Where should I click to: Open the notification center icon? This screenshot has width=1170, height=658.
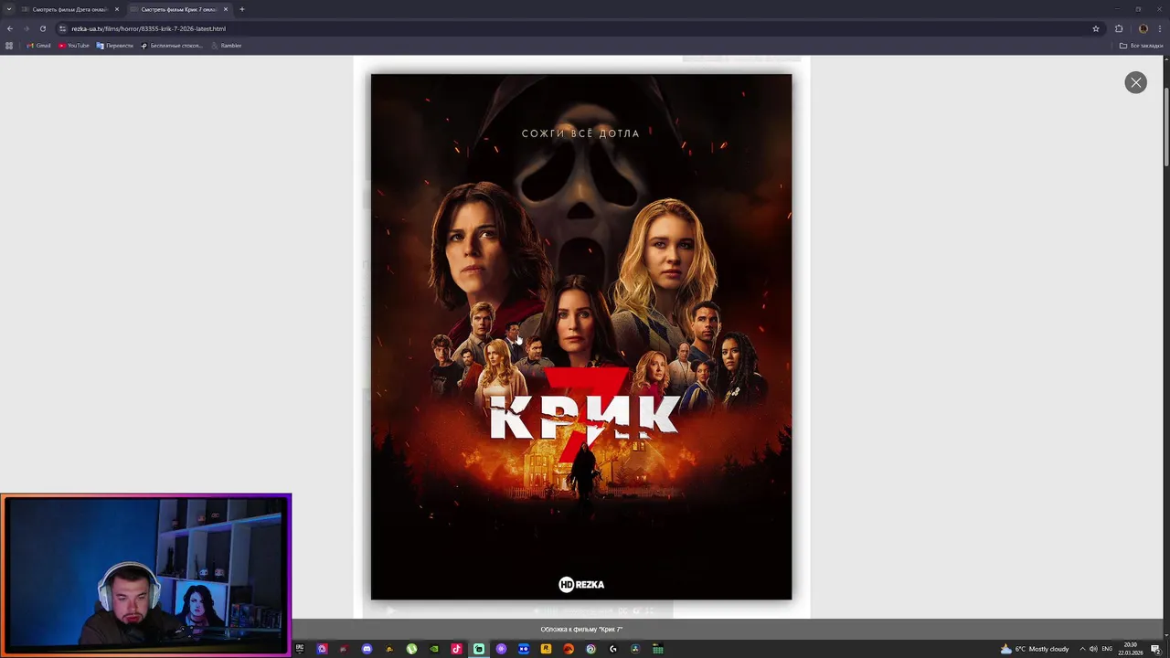click(x=1155, y=649)
